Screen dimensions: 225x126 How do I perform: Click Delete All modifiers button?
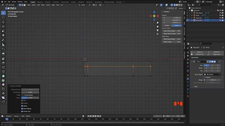click(x=216, y=52)
